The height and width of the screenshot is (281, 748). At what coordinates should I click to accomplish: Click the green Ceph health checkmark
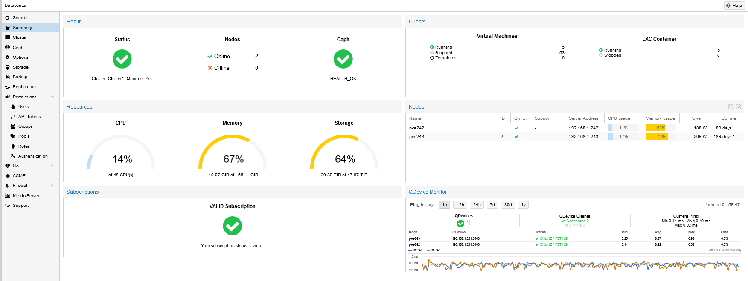coord(343,59)
